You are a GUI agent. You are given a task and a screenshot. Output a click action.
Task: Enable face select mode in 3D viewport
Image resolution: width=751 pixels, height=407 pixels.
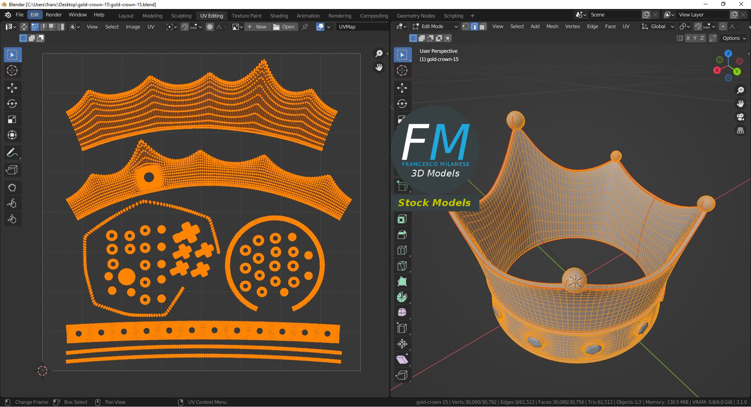pos(483,27)
